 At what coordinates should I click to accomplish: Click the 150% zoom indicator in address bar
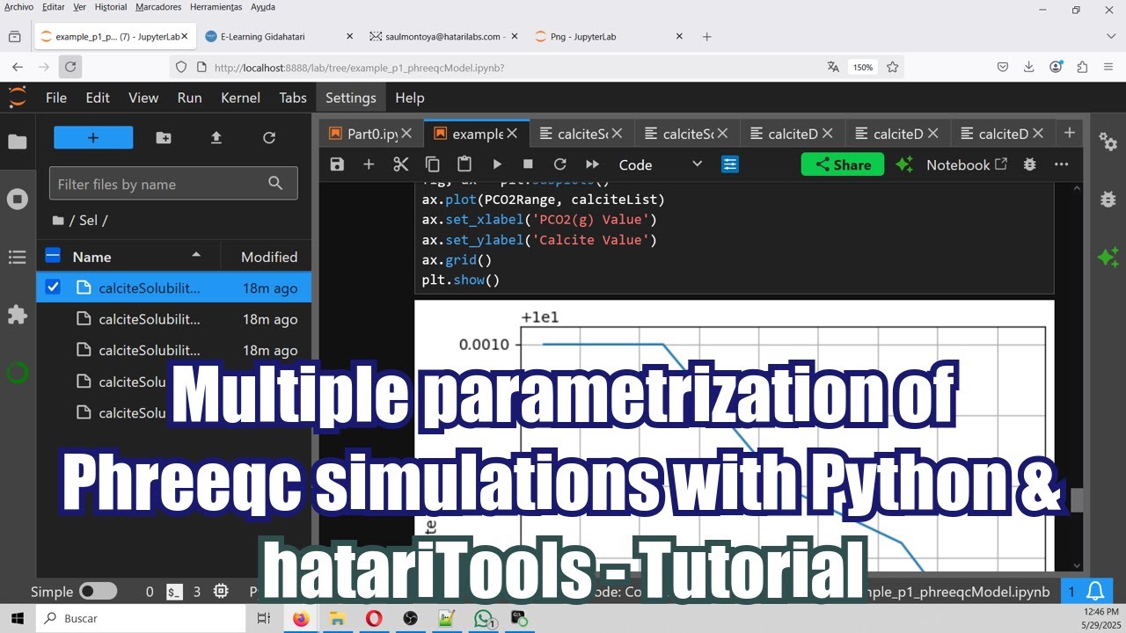(x=862, y=67)
